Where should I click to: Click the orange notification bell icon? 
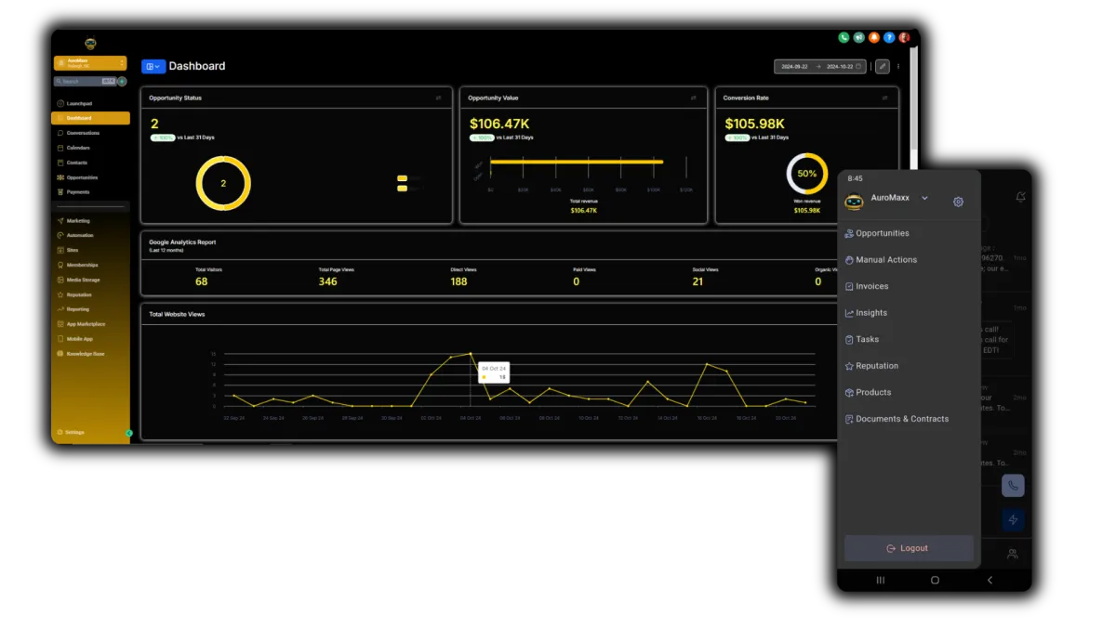click(874, 38)
